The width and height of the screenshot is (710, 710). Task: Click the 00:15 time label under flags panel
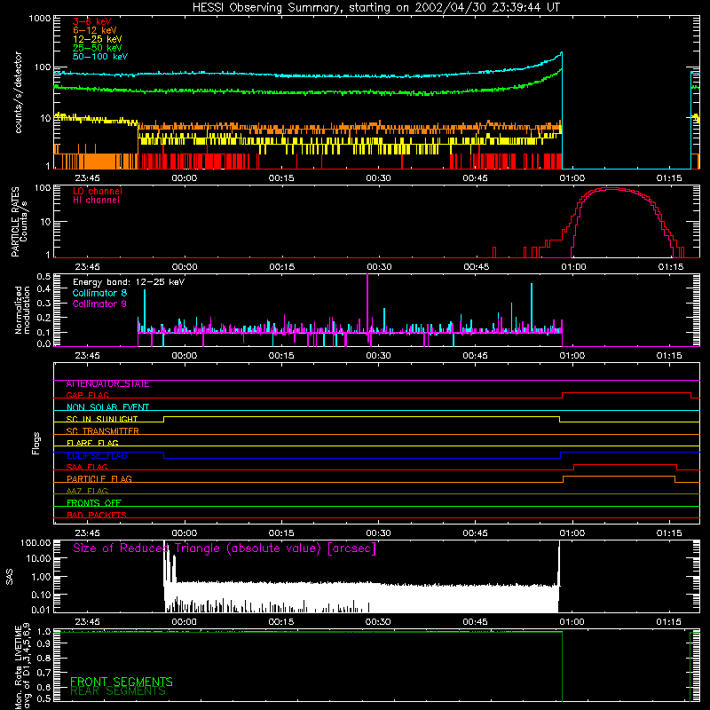(x=281, y=533)
